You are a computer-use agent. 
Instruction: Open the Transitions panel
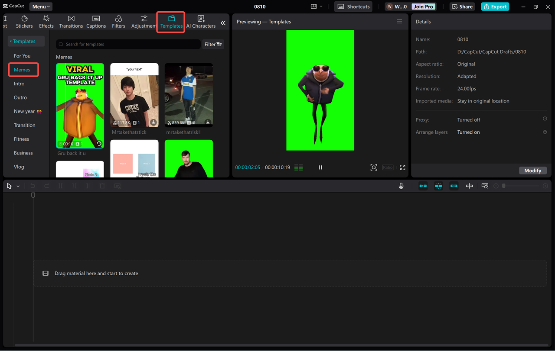coord(71,22)
